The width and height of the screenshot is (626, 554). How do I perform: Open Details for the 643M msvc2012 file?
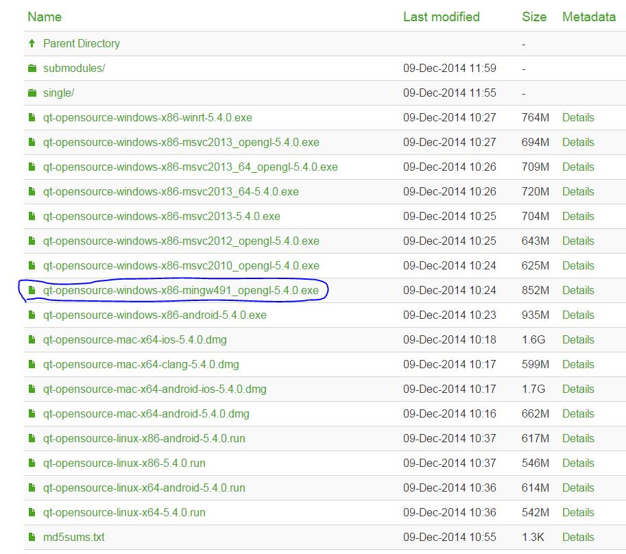578,241
